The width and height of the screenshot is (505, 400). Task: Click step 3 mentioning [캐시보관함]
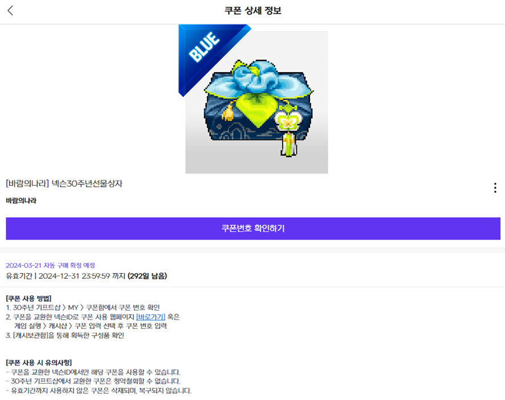pyautogui.click(x=65, y=336)
